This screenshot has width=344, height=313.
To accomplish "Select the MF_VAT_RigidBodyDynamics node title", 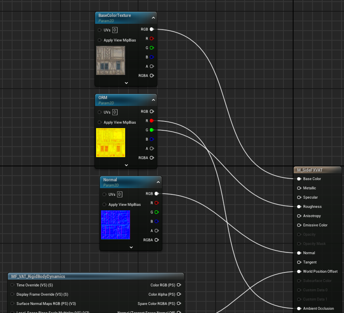I will coord(38,276).
